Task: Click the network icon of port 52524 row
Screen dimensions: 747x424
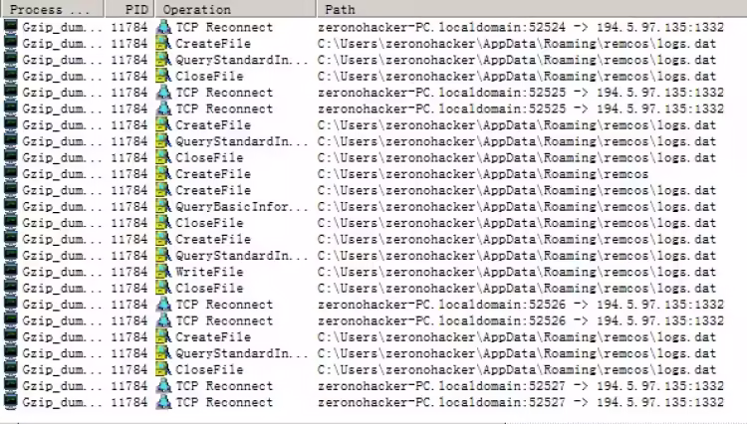Action: point(163,27)
